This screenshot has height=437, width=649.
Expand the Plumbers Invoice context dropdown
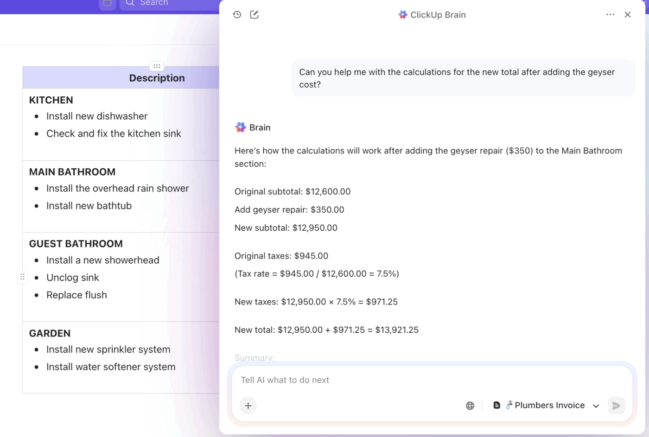click(596, 406)
